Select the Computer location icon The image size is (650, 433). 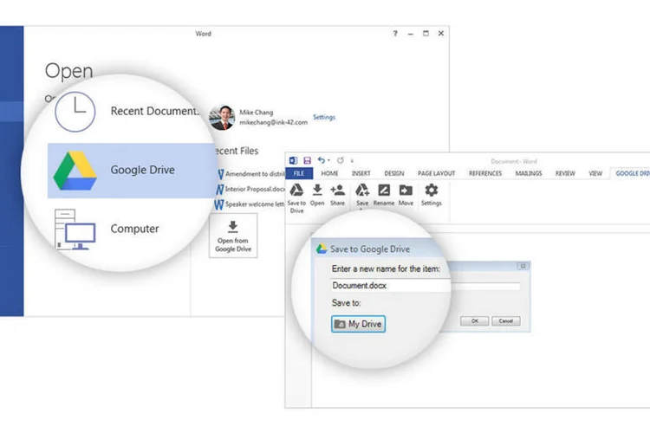click(75, 229)
